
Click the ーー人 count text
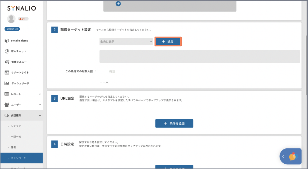tap(104, 82)
